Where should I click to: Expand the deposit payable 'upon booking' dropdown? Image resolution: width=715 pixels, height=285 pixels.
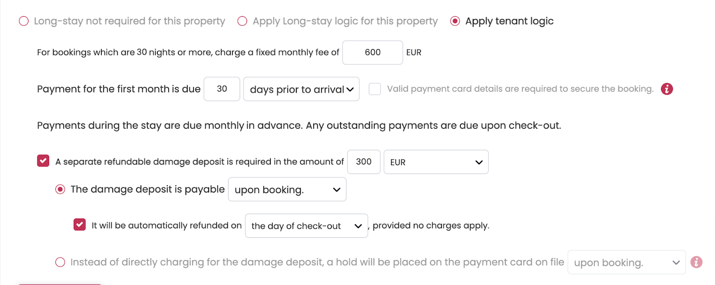[x=287, y=190]
